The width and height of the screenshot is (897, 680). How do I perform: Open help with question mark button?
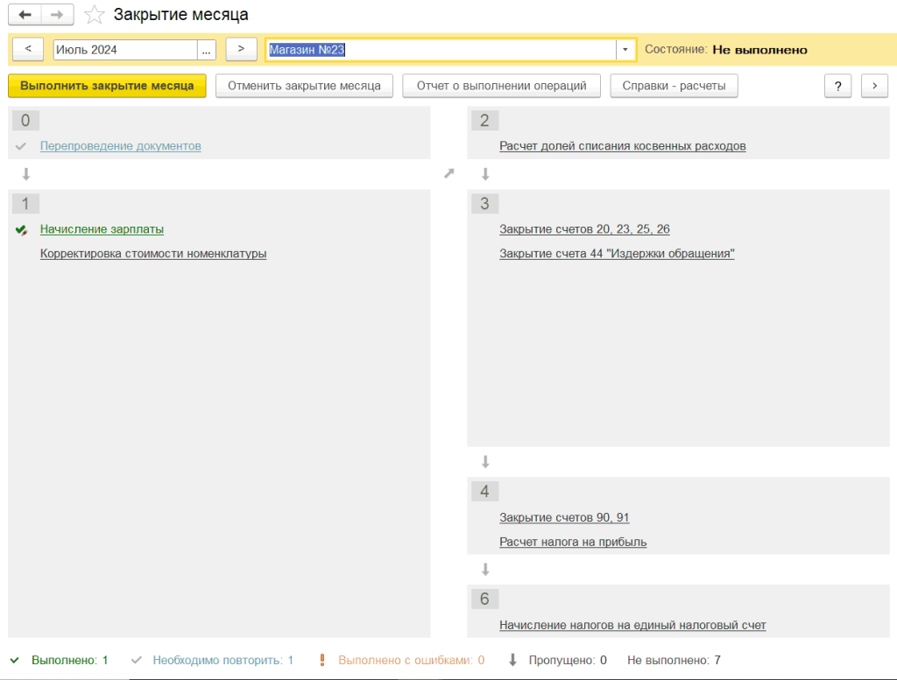pyautogui.click(x=837, y=86)
